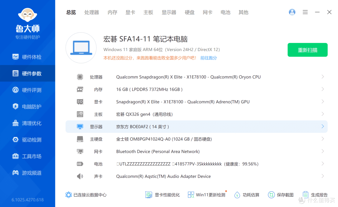Screen dimensions: 338x207
Task: Click version number 6.1025.4270.618
Action: click(x=28, y=200)
